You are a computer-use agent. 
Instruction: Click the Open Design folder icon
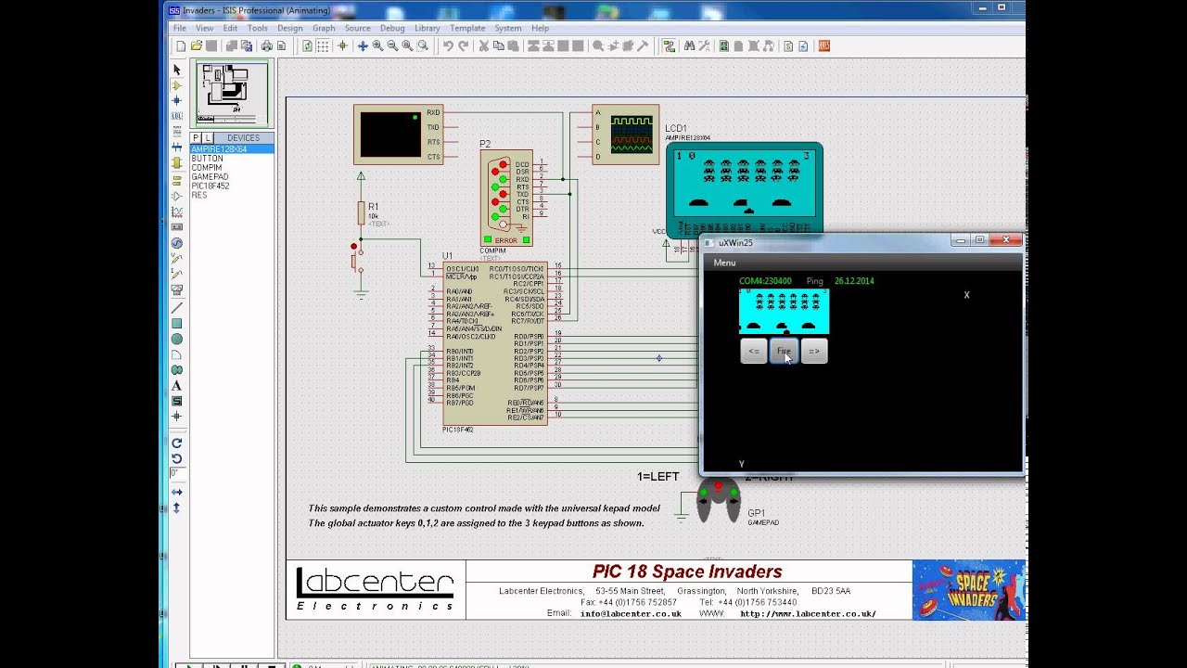(197, 45)
